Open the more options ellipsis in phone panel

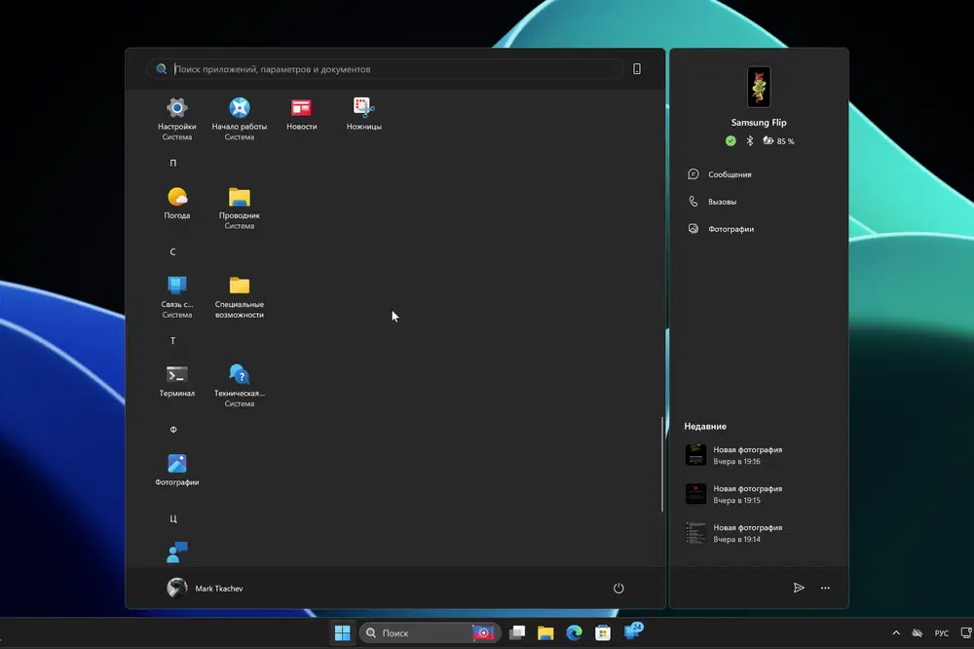(x=825, y=588)
